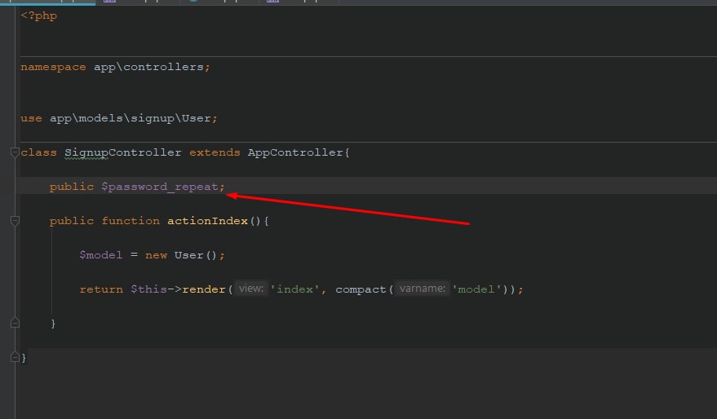Image resolution: width=717 pixels, height=419 pixels.
Task: Click the 'use' keyword
Action: coord(31,118)
